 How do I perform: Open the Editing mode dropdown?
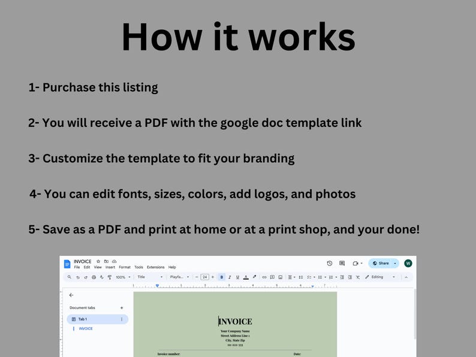380,277
